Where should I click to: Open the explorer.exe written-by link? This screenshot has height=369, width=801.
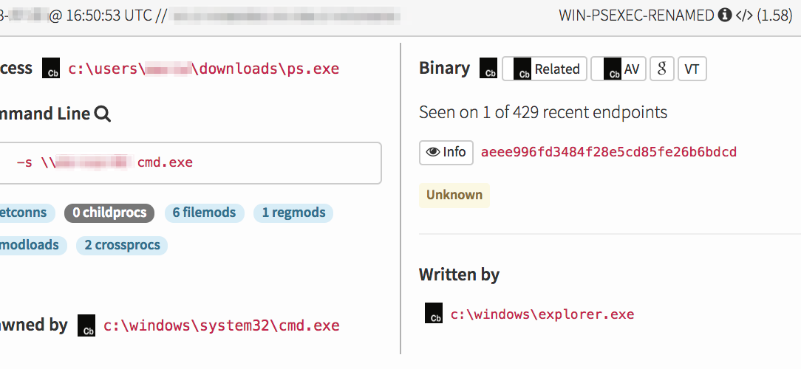pyautogui.click(x=542, y=314)
